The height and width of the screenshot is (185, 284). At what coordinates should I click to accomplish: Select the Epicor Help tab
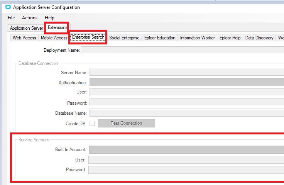230,38
